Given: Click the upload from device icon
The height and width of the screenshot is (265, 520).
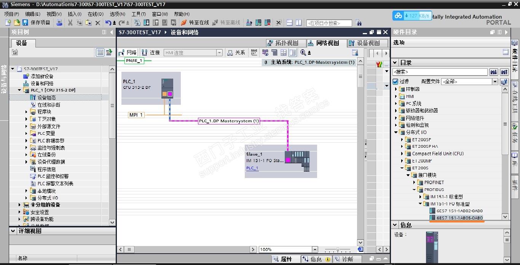Looking at the screenshot, I should pyautogui.click(x=155, y=23).
